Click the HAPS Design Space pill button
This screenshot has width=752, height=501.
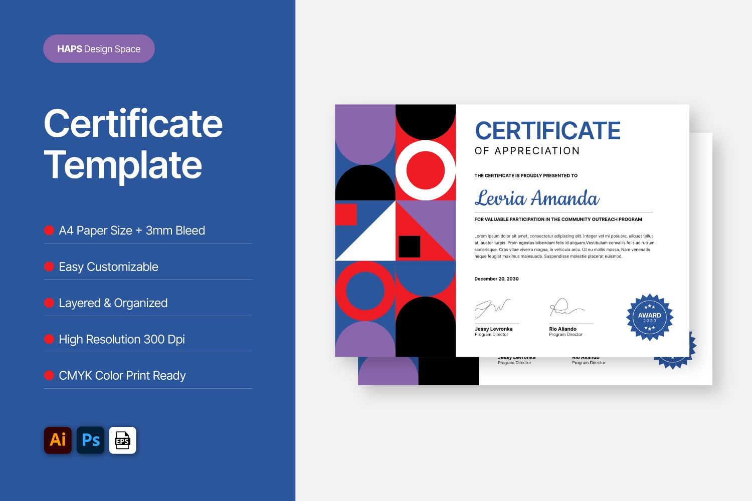coord(99,49)
